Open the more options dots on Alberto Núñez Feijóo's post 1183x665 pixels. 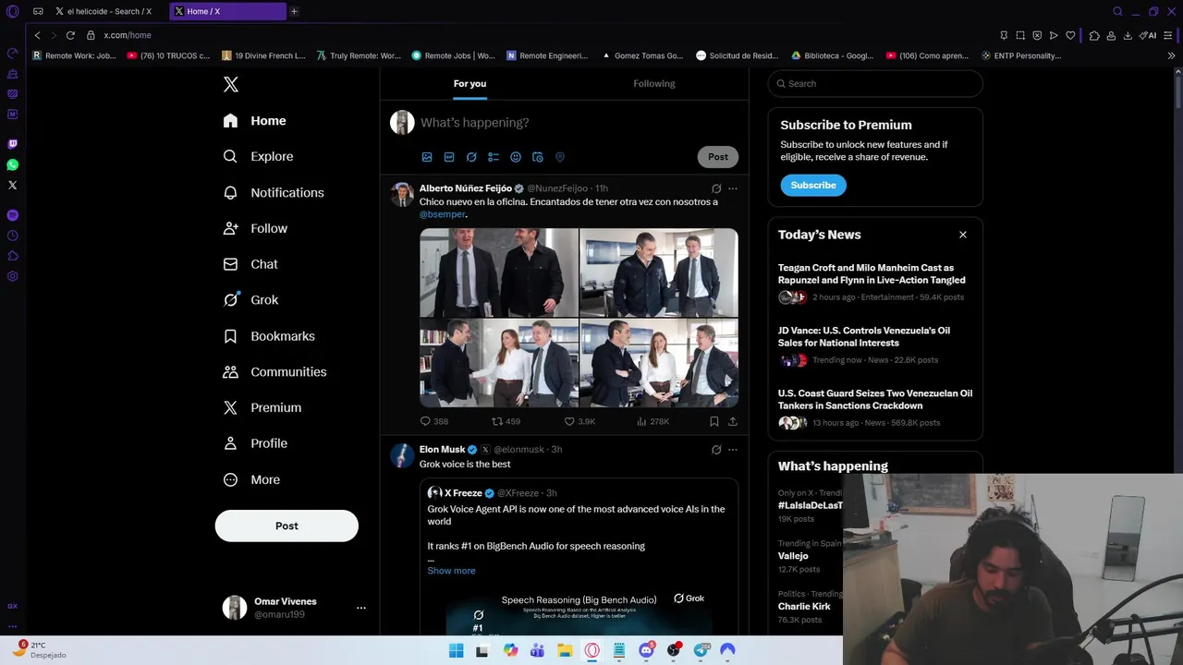(733, 188)
